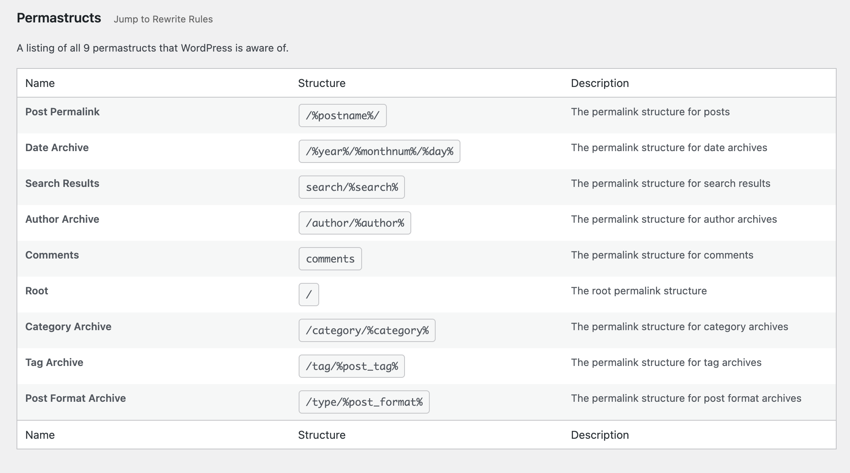Click the comments structure code box
The width and height of the screenshot is (850, 473).
pyautogui.click(x=330, y=259)
